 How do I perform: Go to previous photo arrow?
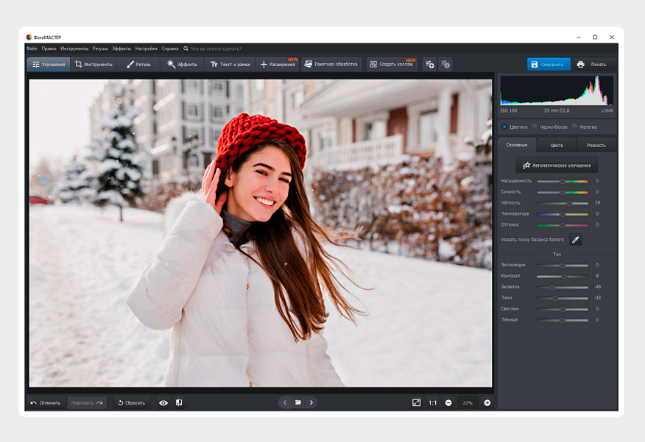tap(285, 402)
